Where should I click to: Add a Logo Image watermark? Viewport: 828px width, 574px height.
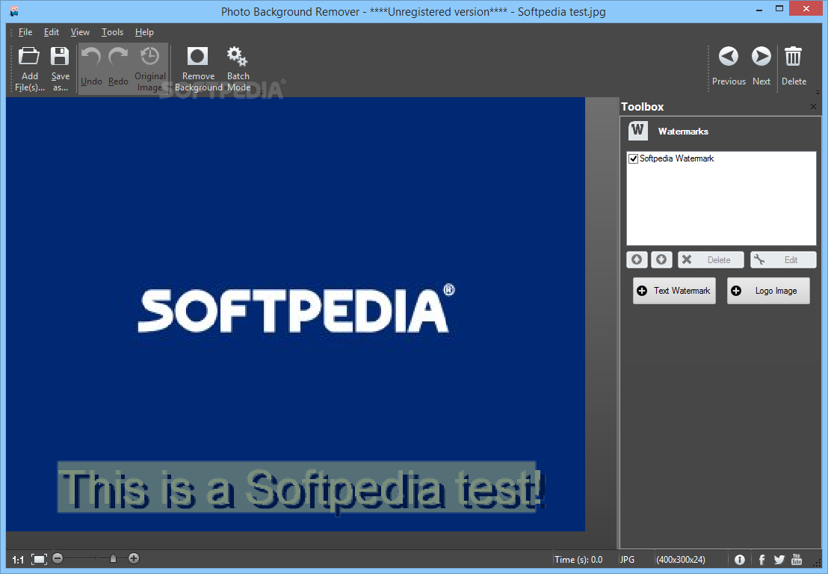768,291
